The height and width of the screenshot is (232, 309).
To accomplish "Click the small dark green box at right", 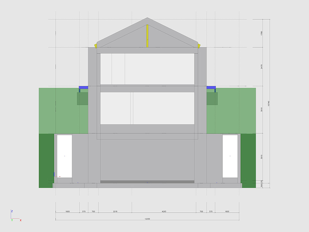I will [212, 99].
